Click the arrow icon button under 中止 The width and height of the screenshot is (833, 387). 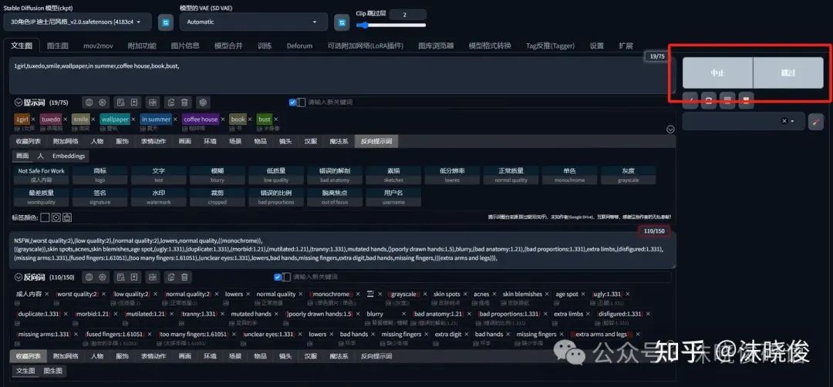(690, 99)
